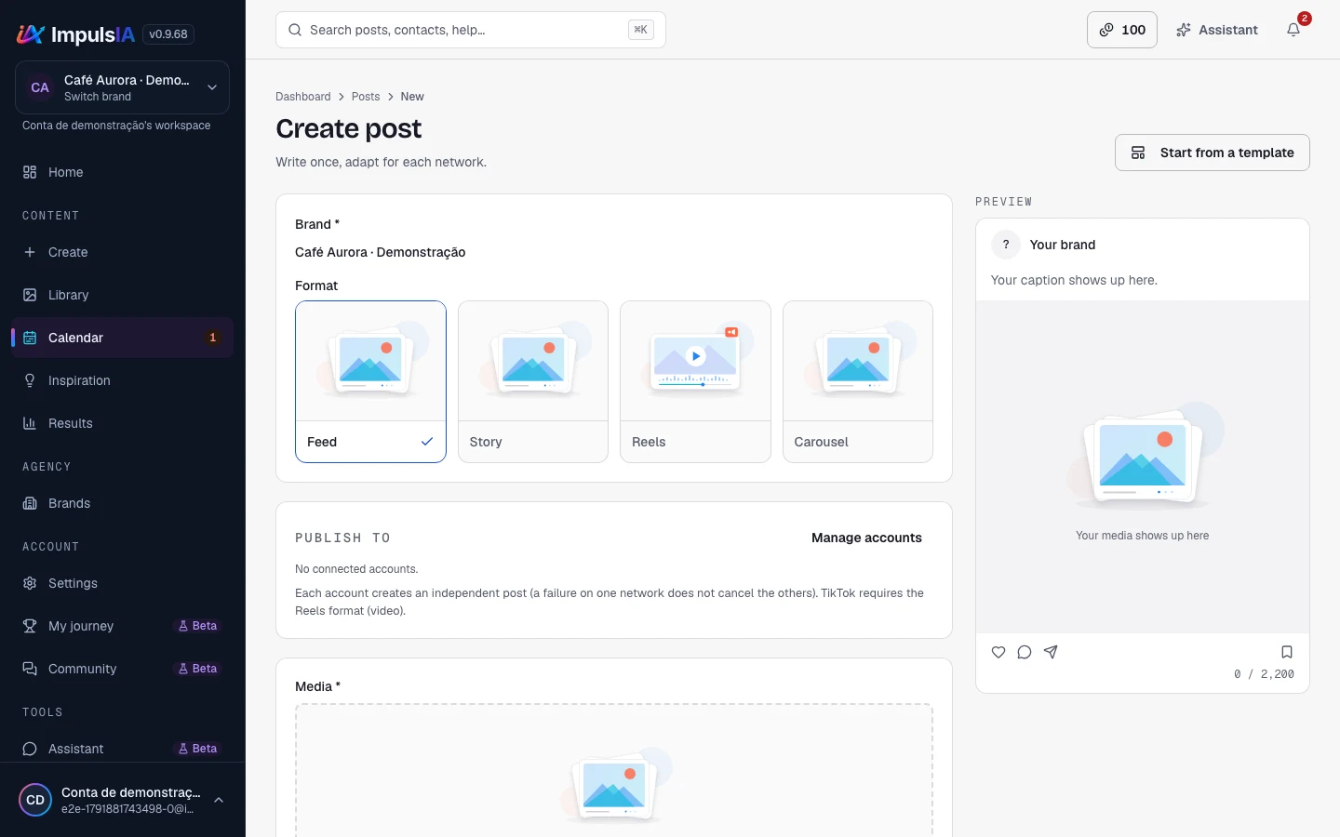Open Calendar in the sidebar
Image resolution: width=1340 pixels, height=837 pixels.
coord(122,338)
